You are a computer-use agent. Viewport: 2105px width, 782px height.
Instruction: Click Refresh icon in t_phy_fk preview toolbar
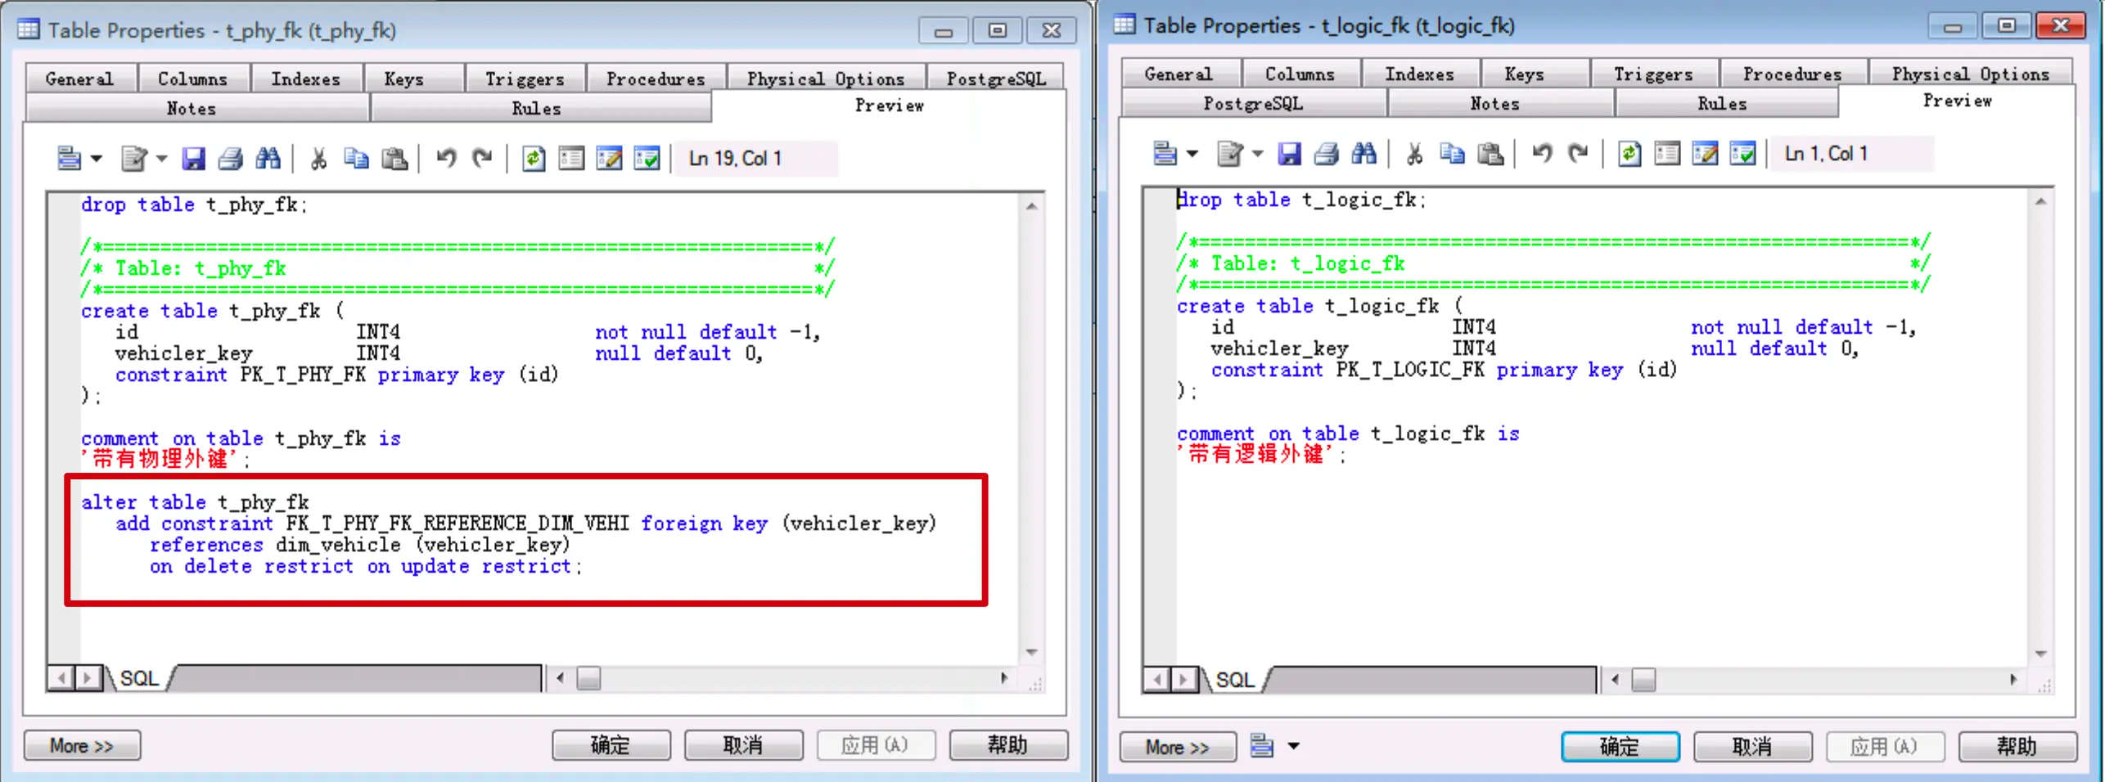(534, 158)
